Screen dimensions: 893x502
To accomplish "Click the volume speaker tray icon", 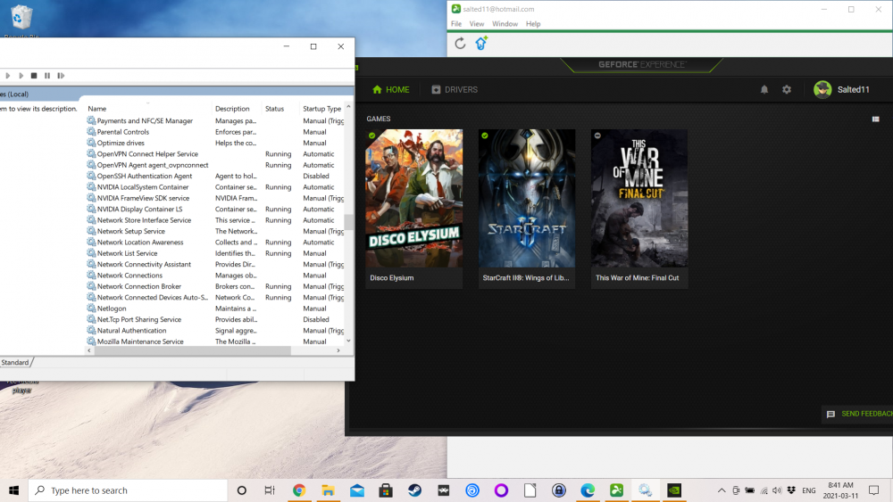I will (778, 490).
